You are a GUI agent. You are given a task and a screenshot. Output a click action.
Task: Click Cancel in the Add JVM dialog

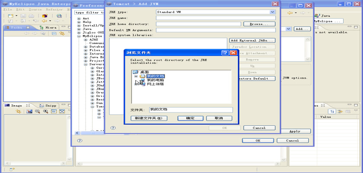coord(259,128)
